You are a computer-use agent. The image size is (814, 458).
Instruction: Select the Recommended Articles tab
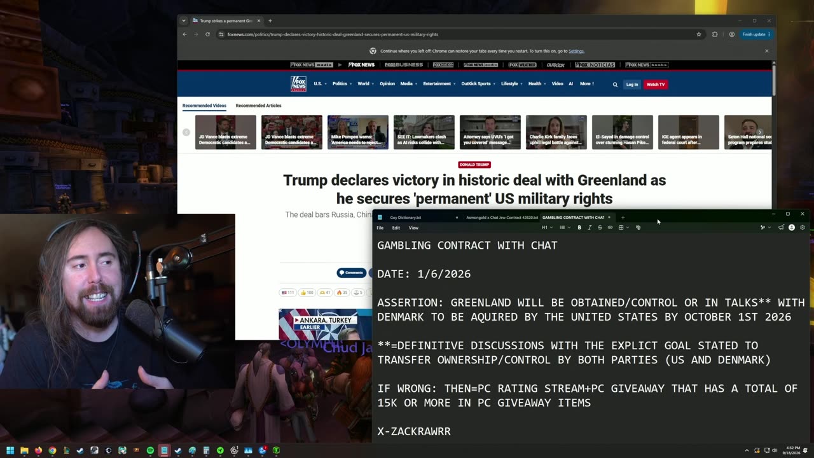(x=258, y=106)
